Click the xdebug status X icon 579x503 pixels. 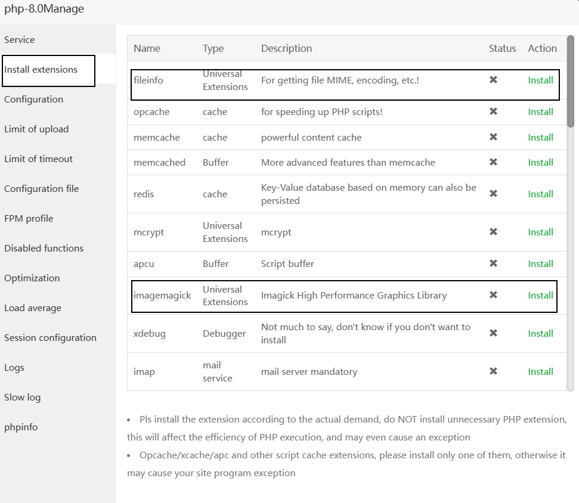[493, 333]
